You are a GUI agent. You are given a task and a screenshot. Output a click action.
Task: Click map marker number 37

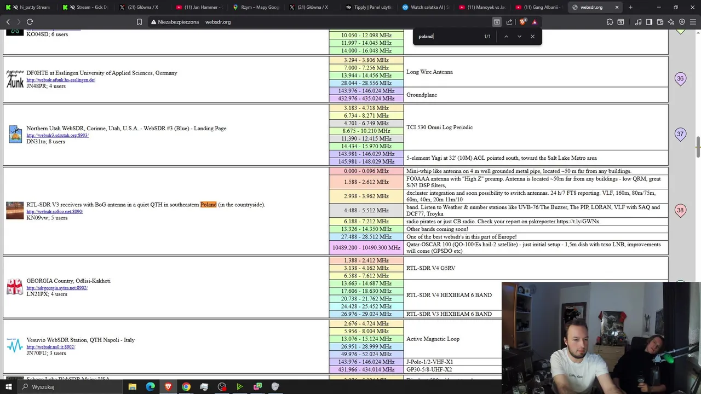pyautogui.click(x=680, y=134)
